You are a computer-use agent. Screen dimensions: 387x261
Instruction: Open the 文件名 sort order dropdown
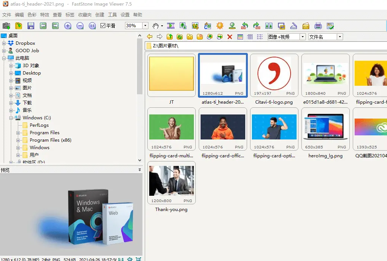pyautogui.click(x=340, y=37)
